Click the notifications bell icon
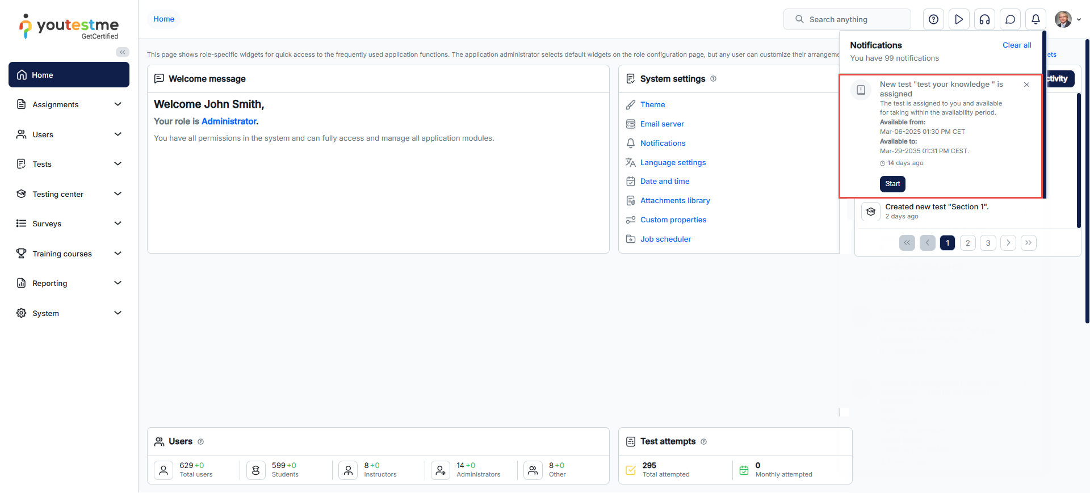The height and width of the screenshot is (493, 1090). pos(1035,19)
